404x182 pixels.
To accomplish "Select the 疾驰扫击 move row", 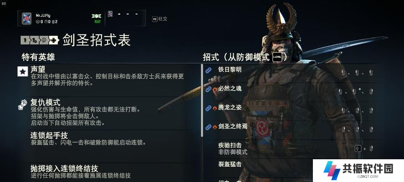I will tap(291, 149).
